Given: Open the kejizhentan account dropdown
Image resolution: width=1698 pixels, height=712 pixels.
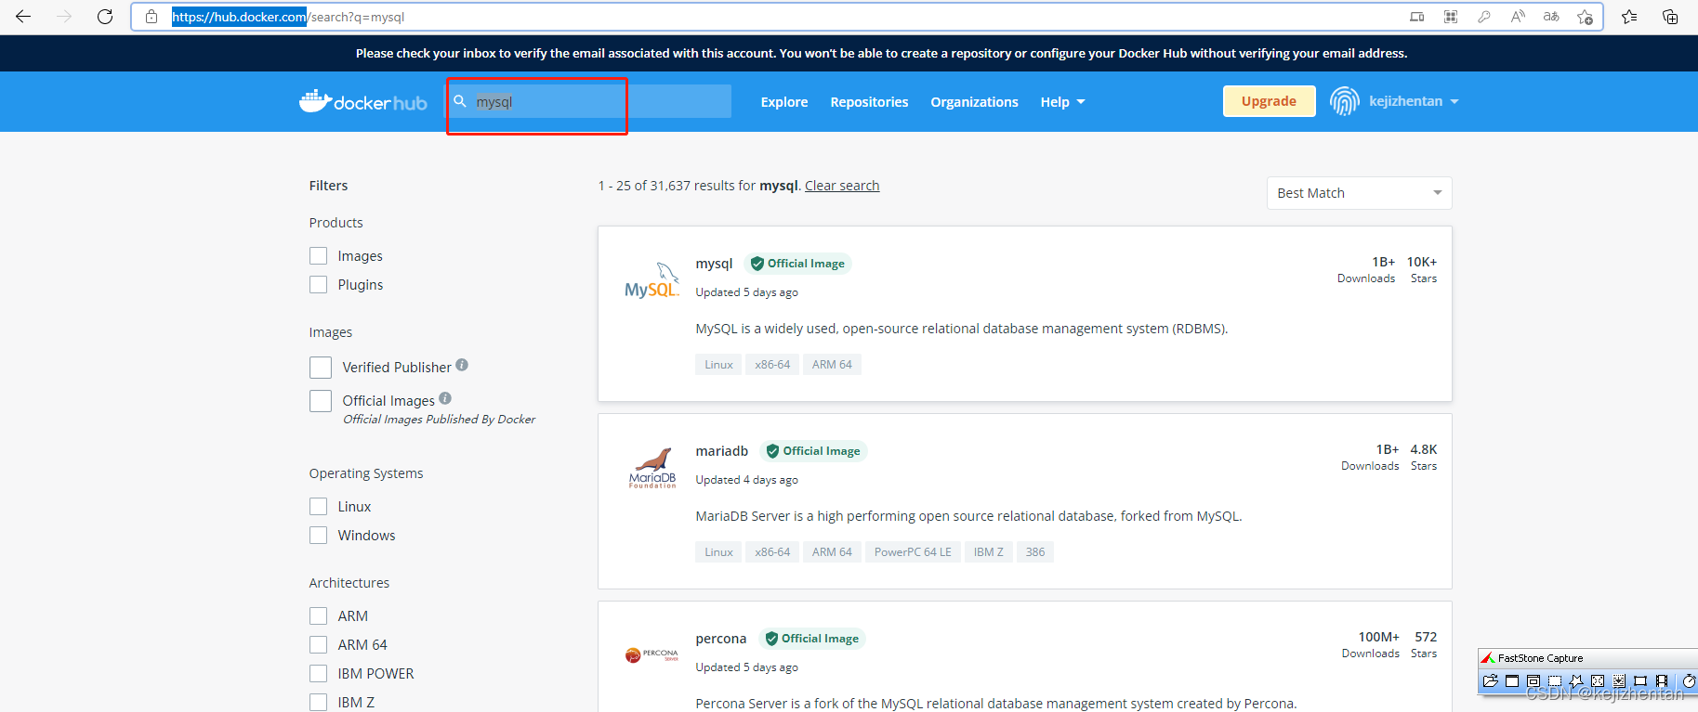Looking at the screenshot, I should pos(1414,101).
